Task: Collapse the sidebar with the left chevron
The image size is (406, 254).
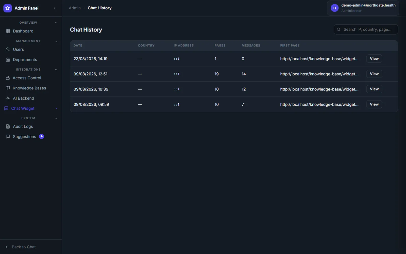Action: click(55, 8)
